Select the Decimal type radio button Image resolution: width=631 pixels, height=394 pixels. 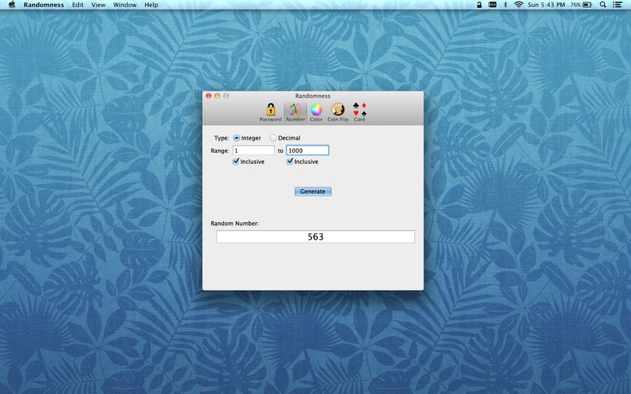(x=273, y=138)
